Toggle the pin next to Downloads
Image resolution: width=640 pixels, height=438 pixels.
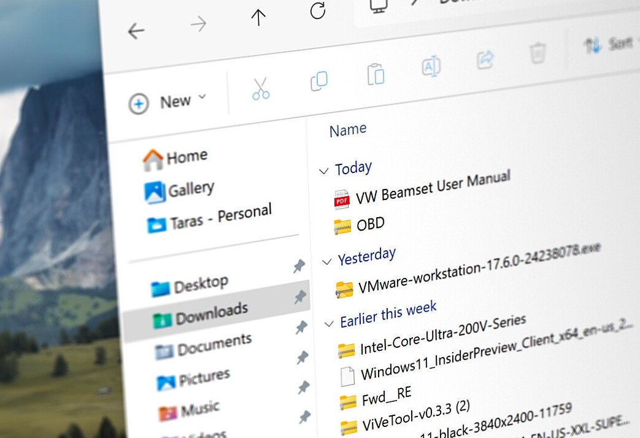tap(300, 297)
